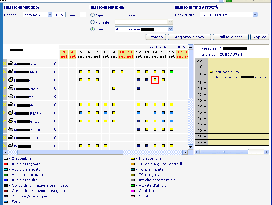Go to later hours with the '>>' row

(x=232, y=143)
